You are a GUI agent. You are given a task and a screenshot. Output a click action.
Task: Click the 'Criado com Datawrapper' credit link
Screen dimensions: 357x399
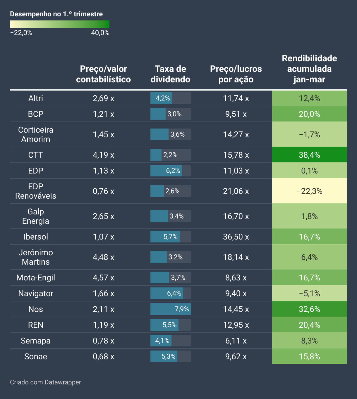point(45,382)
